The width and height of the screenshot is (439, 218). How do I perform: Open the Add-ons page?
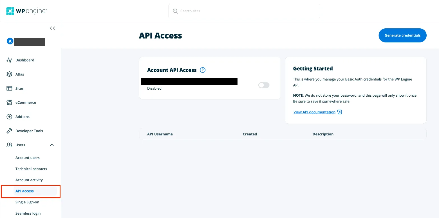tap(23, 117)
